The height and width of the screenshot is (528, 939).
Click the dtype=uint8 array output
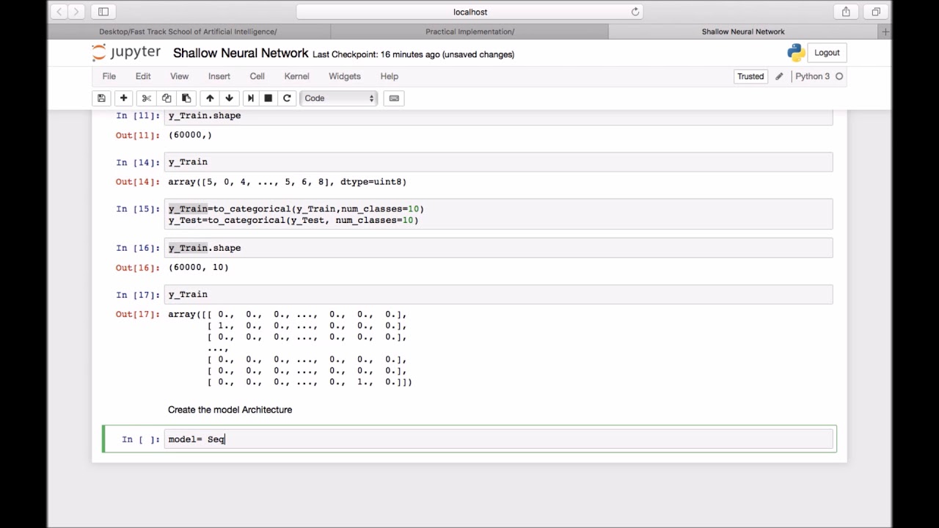[287, 182]
